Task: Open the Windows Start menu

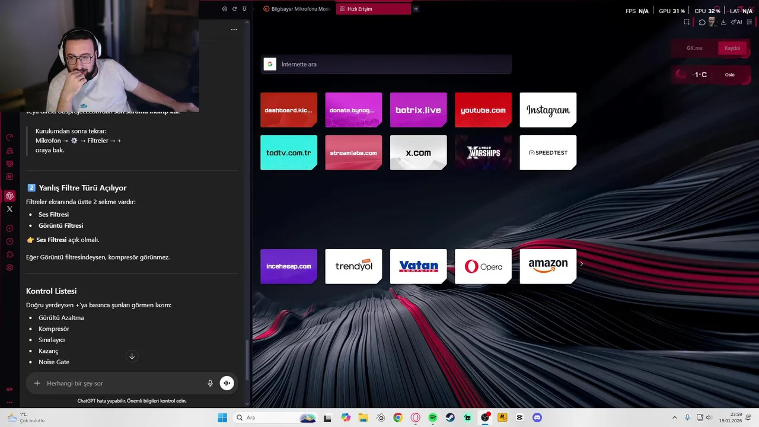Action: tap(222, 418)
